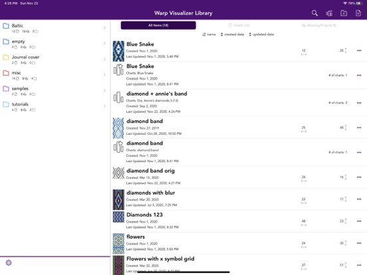Screen dimensions: 367x275
Task: Open the empty folder
Action: [55, 43]
